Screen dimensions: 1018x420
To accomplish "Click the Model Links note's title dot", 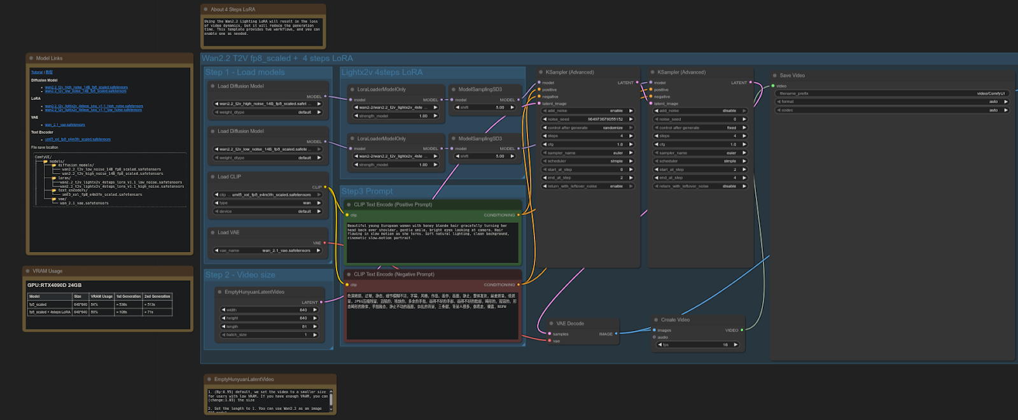I will 31,58.
